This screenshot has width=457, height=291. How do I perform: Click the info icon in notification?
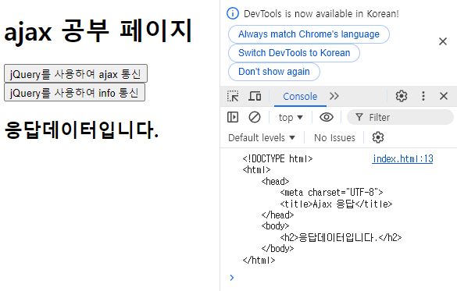click(x=233, y=14)
